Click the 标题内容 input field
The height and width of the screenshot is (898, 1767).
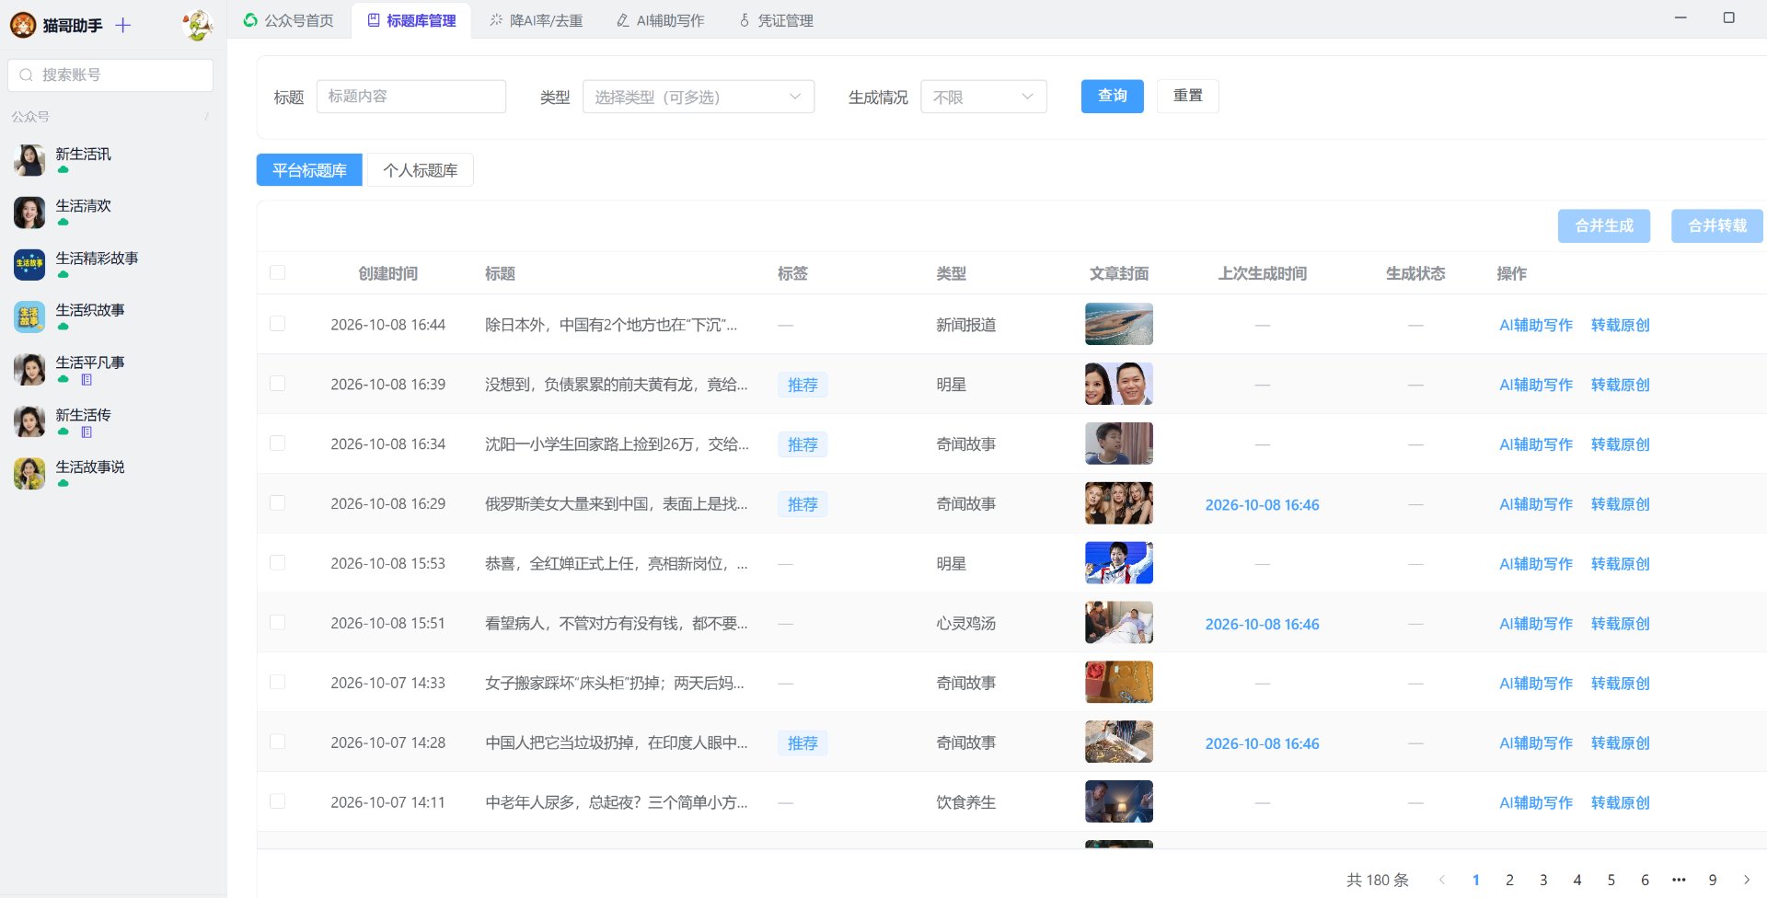click(411, 97)
